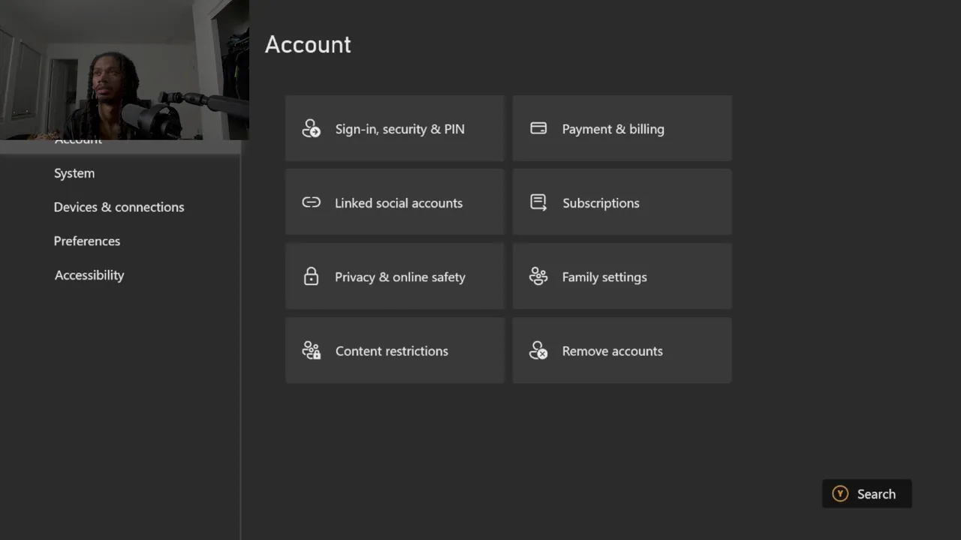This screenshot has width=961, height=540.
Task: Open the Payment & billing tile
Action: coord(622,128)
